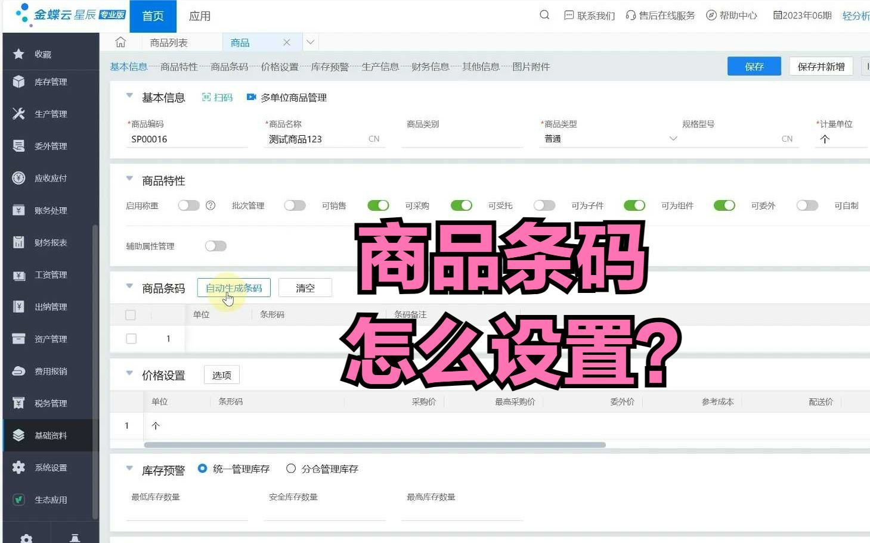870x543 pixels.
Task: Open the 应收应付 sidebar module
Action: pos(51,177)
